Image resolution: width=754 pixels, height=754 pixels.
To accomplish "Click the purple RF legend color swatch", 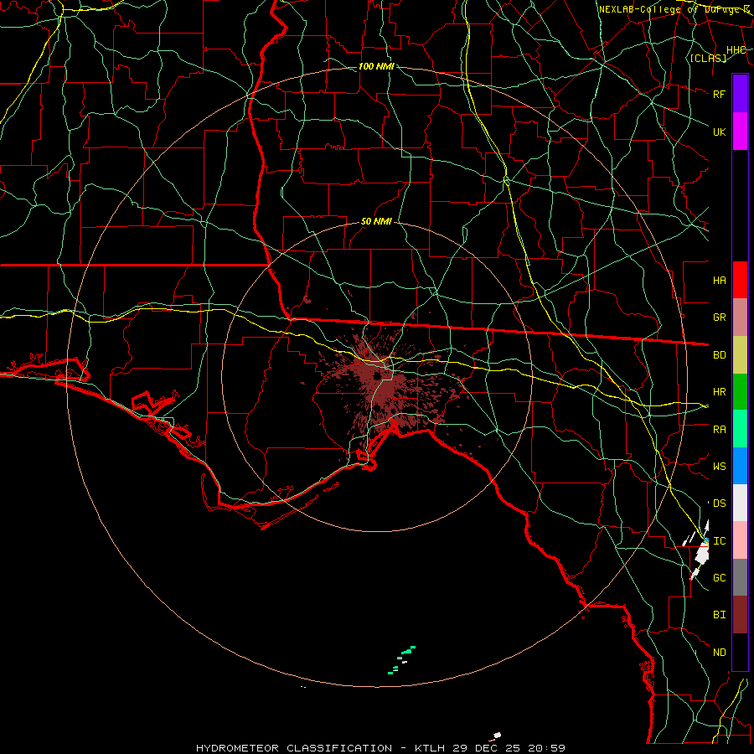I will click(x=740, y=94).
